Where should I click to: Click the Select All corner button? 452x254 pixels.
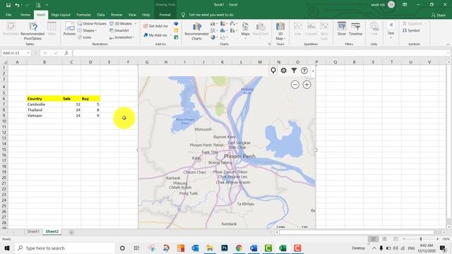click(5, 62)
